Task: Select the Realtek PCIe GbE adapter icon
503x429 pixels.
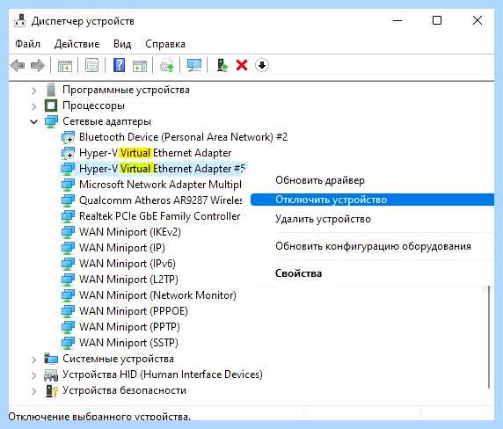Action: coord(68,216)
